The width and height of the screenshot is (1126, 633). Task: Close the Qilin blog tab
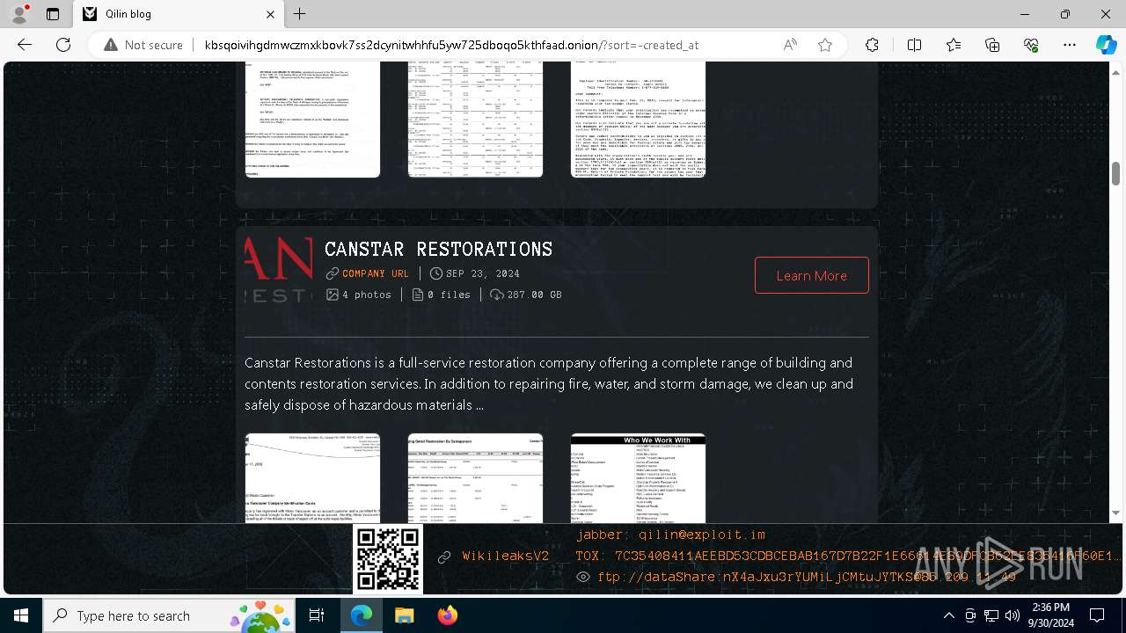coord(271,14)
